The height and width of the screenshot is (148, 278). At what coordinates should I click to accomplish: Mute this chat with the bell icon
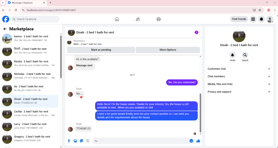coord(232,55)
